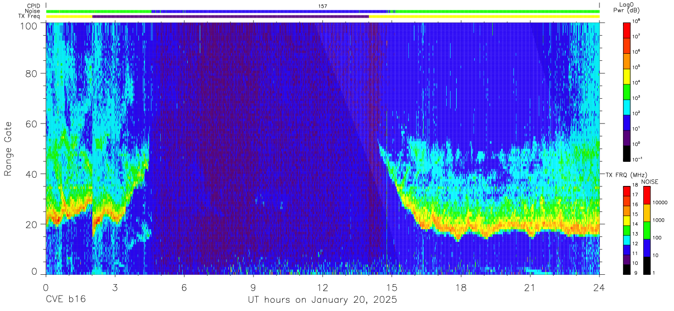The width and height of the screenshot is (674, 311).
Task: Click the x-axis tick label 3
Action: [115, 287]
